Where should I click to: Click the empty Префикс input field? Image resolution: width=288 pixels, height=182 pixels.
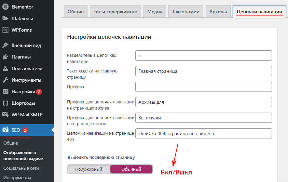[x=204, y=87]
